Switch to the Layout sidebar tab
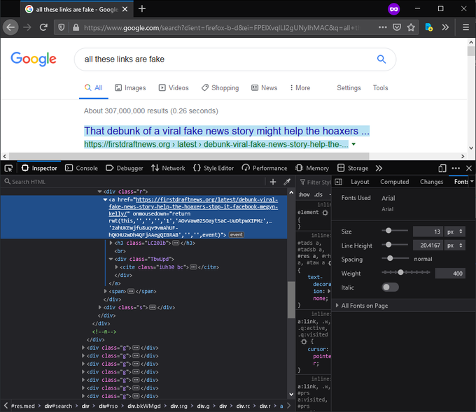The image size is (476, 412). coord(360,182)
